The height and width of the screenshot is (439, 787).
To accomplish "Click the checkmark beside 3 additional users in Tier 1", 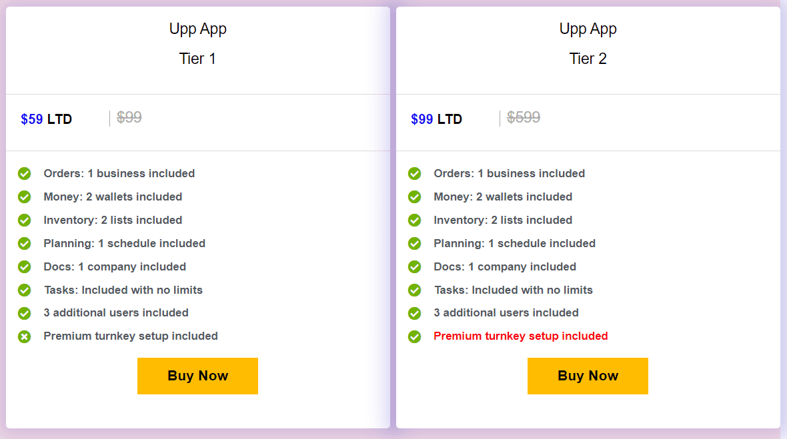I will 25,313.
